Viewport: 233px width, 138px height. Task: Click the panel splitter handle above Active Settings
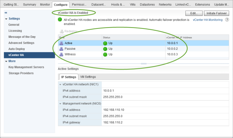pyautogui.click(x=144, y=64)
